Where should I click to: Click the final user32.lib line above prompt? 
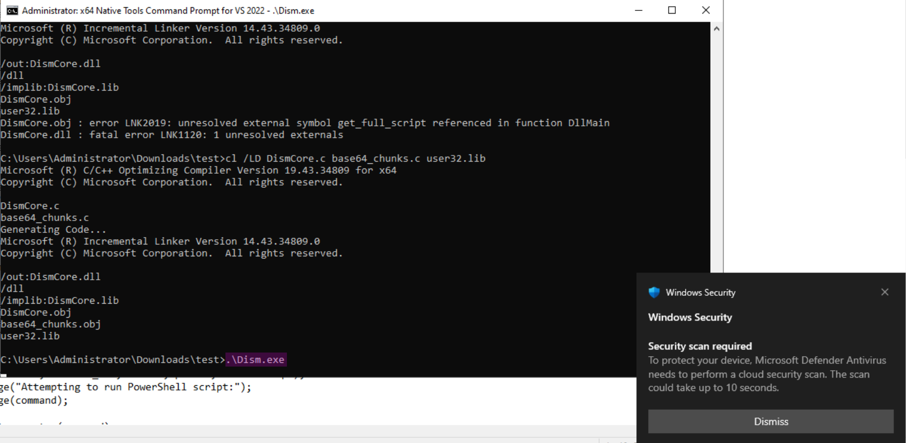(30, 336)
